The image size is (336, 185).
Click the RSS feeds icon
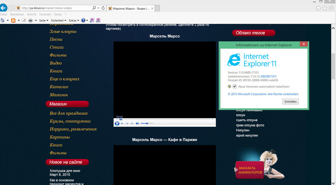13,20
